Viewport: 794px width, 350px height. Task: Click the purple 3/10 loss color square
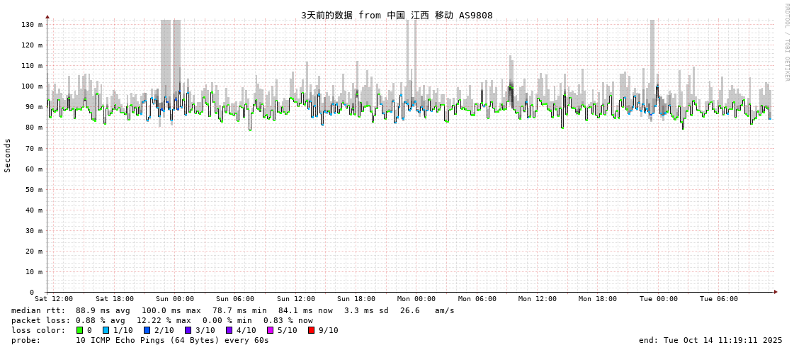188,330
